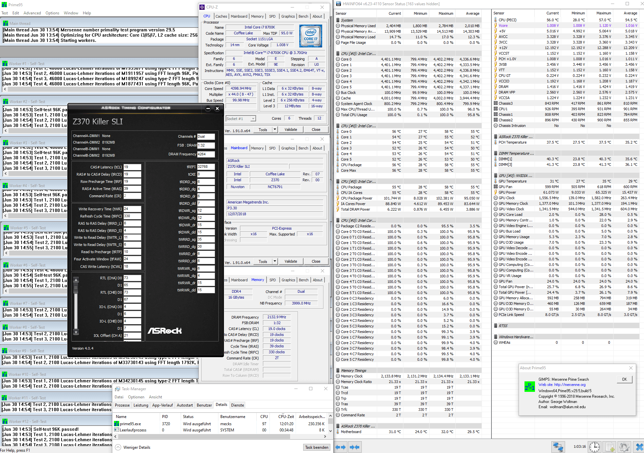Open Tools dropdown arrow in CPU-Z Mainboard window
This screenshot has width=644, height=453.
pos(275,261)
